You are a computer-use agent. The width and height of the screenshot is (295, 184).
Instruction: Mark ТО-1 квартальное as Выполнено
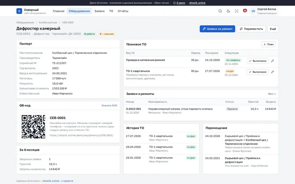(x=257, y=72)
